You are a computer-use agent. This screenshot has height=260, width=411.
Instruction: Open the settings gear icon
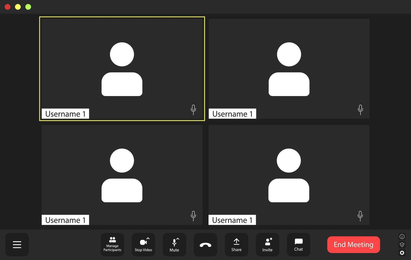[x=402, y=253]
